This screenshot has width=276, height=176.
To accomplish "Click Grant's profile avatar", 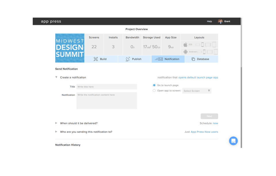I will pyautogui.click(x=220, y=21).
